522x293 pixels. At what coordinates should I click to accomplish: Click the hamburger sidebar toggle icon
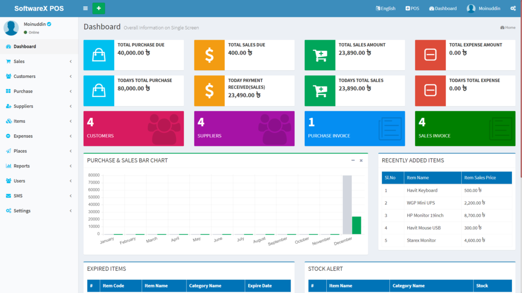[85, 8]
